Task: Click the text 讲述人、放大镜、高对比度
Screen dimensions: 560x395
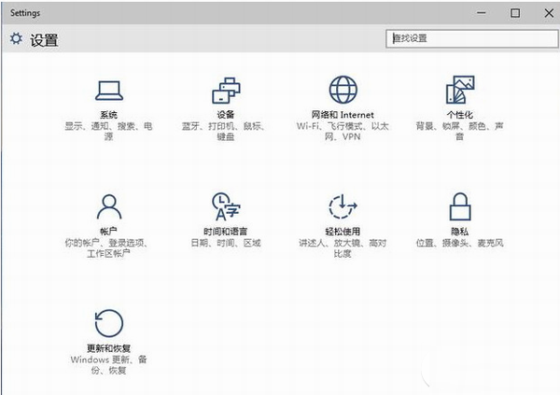Action: click(x=343, y=248)
